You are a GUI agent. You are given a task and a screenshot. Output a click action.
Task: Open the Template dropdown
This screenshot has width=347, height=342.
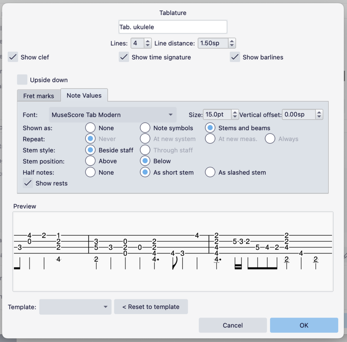tap(75, 307)
